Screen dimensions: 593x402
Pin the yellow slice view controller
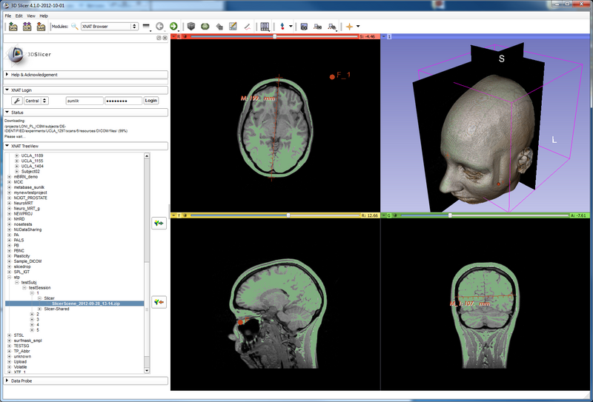coord(175,215)
